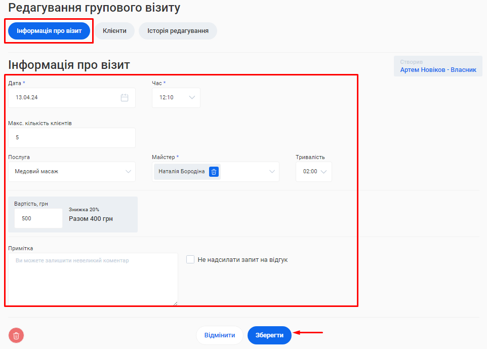Click inside the Примітка comment text area
Image resolution: width=487 pixels, height=349 pixels.
pyautogui.click(x=93, y=279)
